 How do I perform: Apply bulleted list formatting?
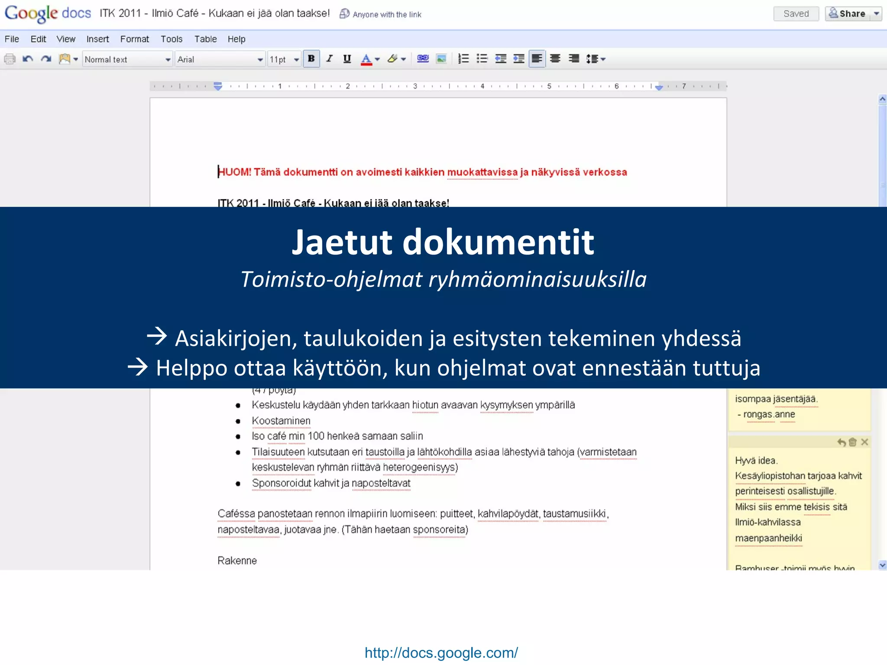pyautogui.click(x=482, y=59)
